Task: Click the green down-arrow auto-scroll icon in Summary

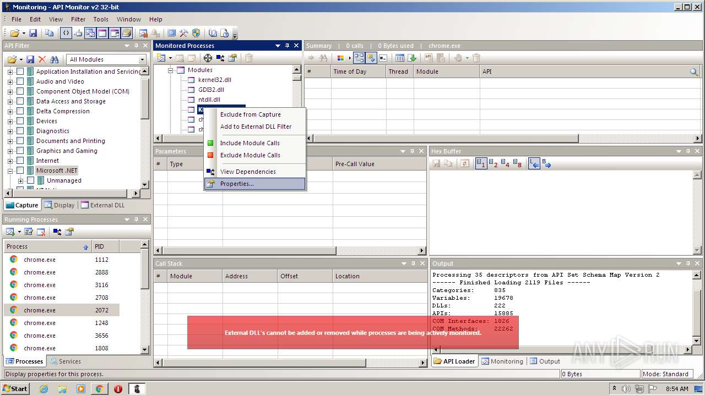Action: (413, 58)
